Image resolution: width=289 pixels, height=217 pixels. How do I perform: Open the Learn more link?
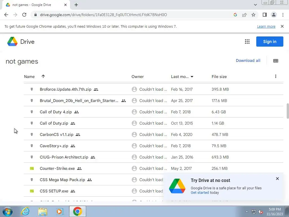(266, 26)
